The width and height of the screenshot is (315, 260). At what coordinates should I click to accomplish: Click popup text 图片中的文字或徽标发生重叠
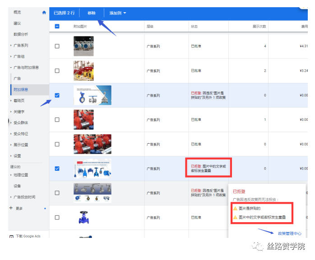tap(262, 217)
